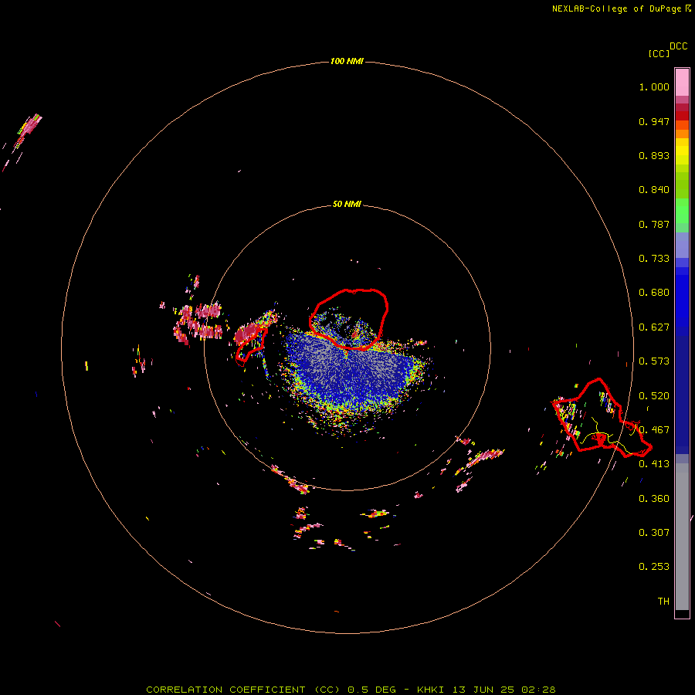Click the 0.627 scale value
695x695 pixels.
[654, 327]
